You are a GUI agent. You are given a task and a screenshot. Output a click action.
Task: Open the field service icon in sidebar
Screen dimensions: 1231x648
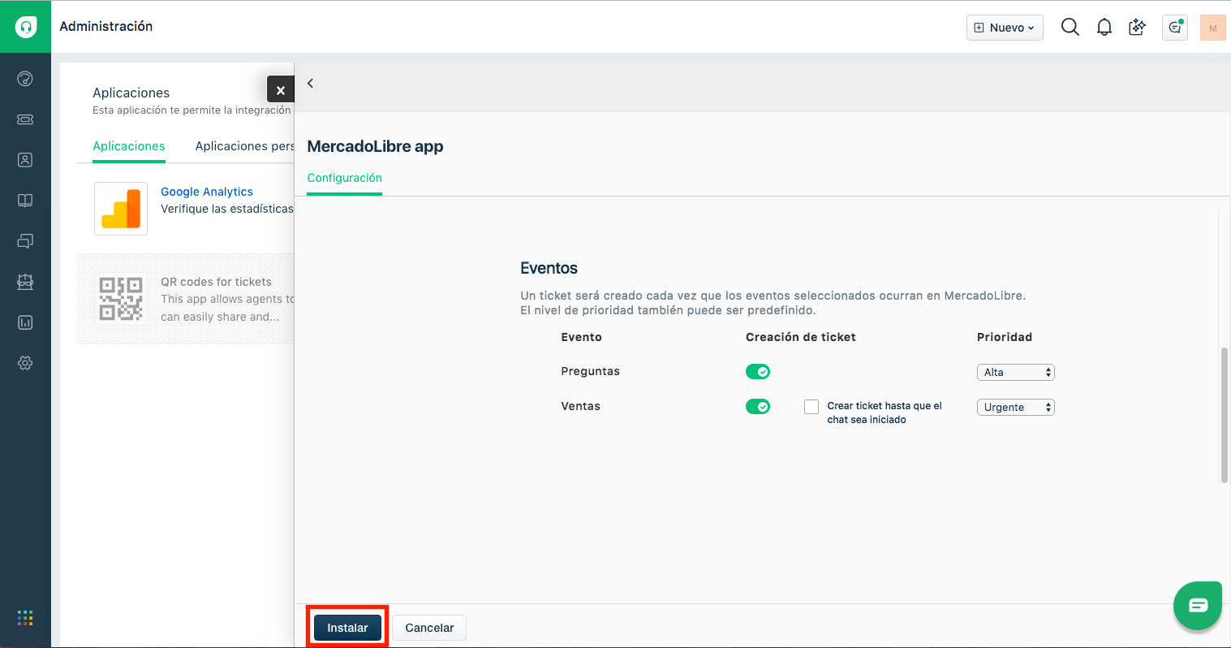pyautogui.click(x=25, y=282)
